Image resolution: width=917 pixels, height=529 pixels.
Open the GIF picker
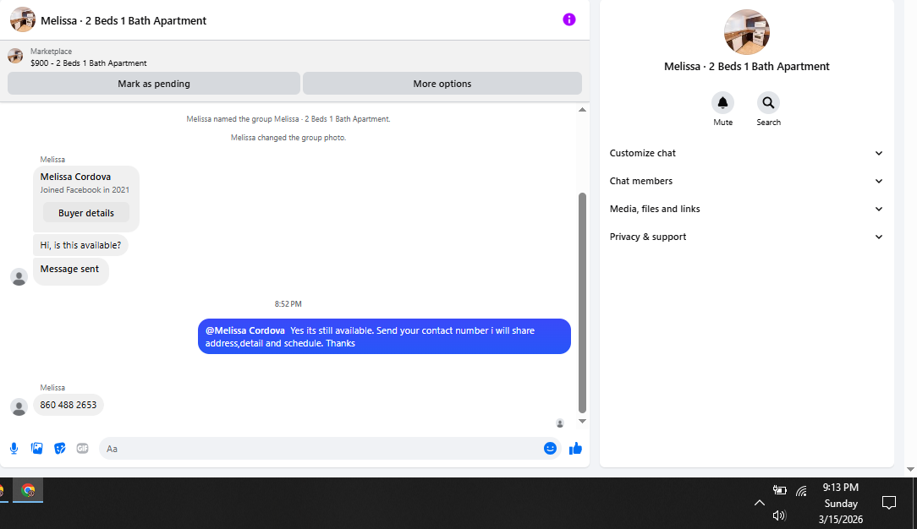[82, 449]
